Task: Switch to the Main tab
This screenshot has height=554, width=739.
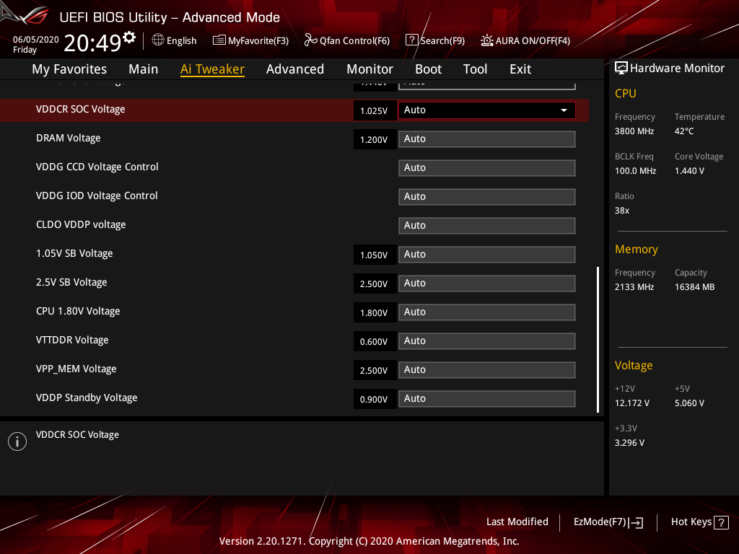Action: (144, 69)
